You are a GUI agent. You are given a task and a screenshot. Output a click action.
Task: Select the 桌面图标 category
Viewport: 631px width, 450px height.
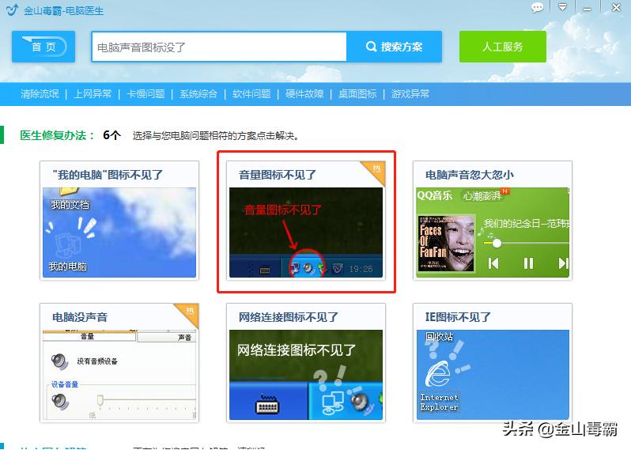tap(357, 94)
